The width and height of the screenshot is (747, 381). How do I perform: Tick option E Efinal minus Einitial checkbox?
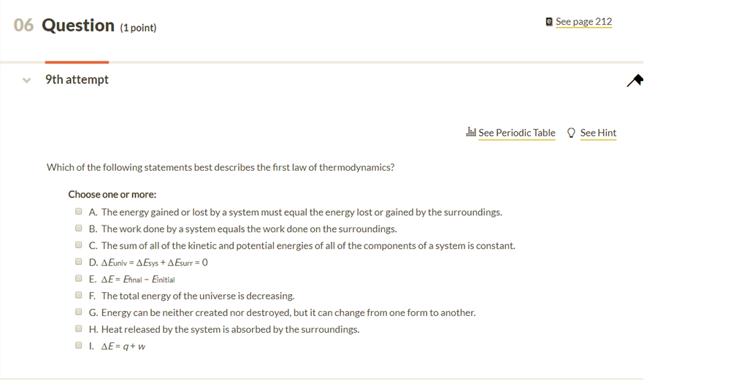79,278
